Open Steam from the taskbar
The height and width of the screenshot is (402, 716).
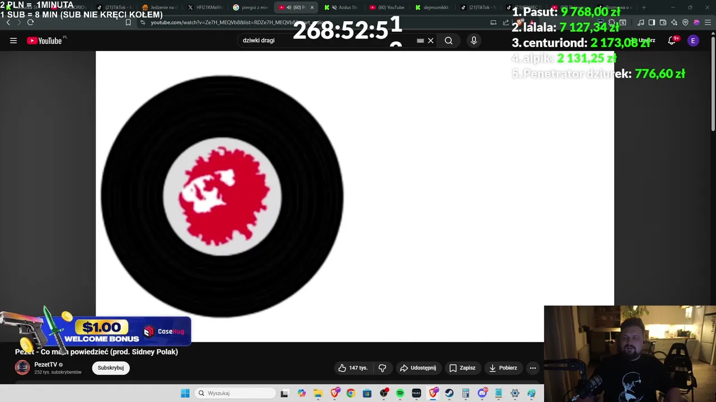coord(449,393)
